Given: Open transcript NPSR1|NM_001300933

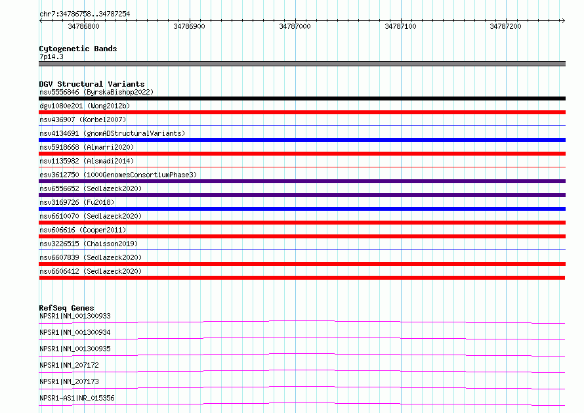Looking at the screenshot, I should (75, 316).
